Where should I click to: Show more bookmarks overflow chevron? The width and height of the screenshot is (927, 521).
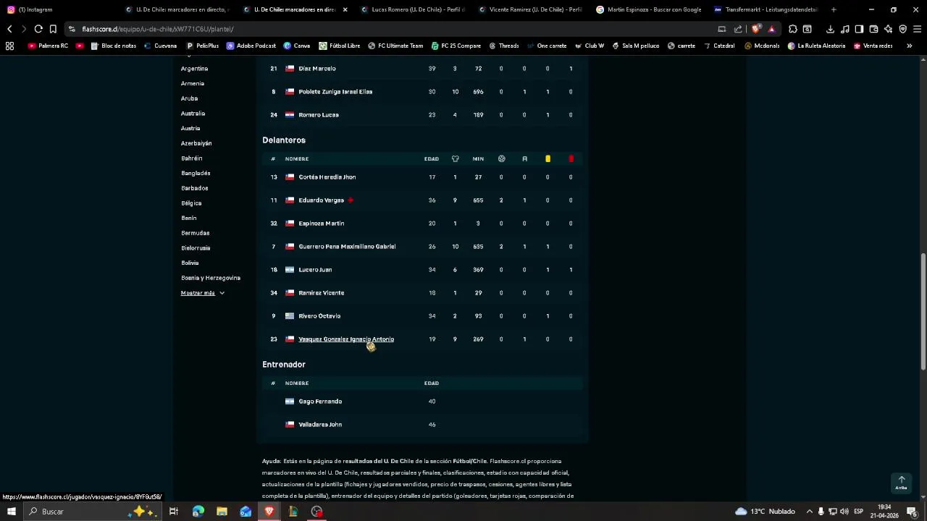click(x=909, y=46)
